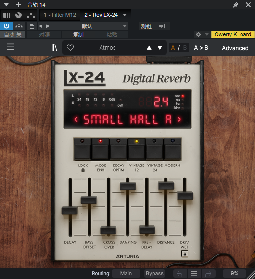Pin the plugin window
This screenshot has height=279, width=255.
point(235,5)
